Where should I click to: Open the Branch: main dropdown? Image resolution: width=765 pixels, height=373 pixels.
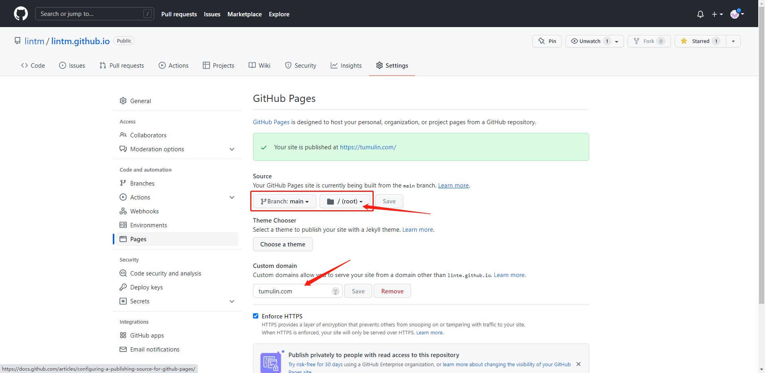(x=284, y=201)
